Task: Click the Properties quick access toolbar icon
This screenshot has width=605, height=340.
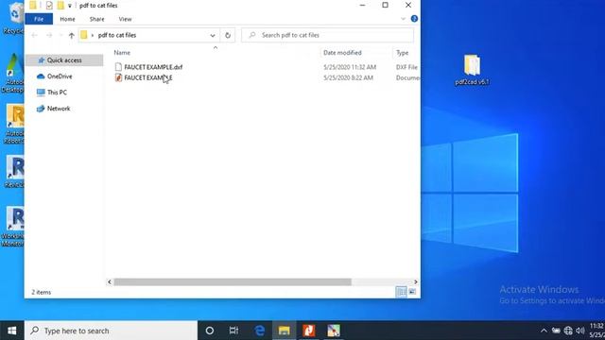Action: [49, 6]
